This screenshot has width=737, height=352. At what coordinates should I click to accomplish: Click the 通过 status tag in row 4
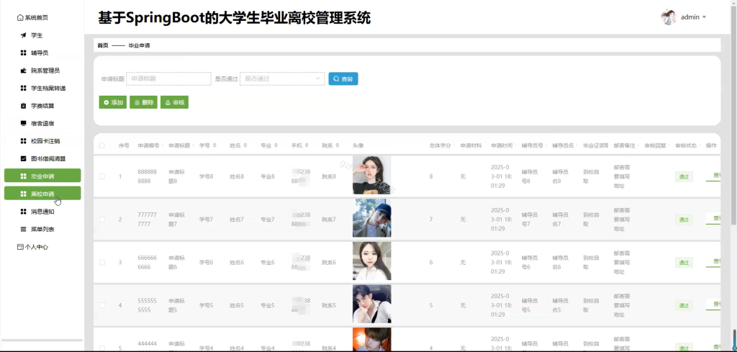click(684, 305)
